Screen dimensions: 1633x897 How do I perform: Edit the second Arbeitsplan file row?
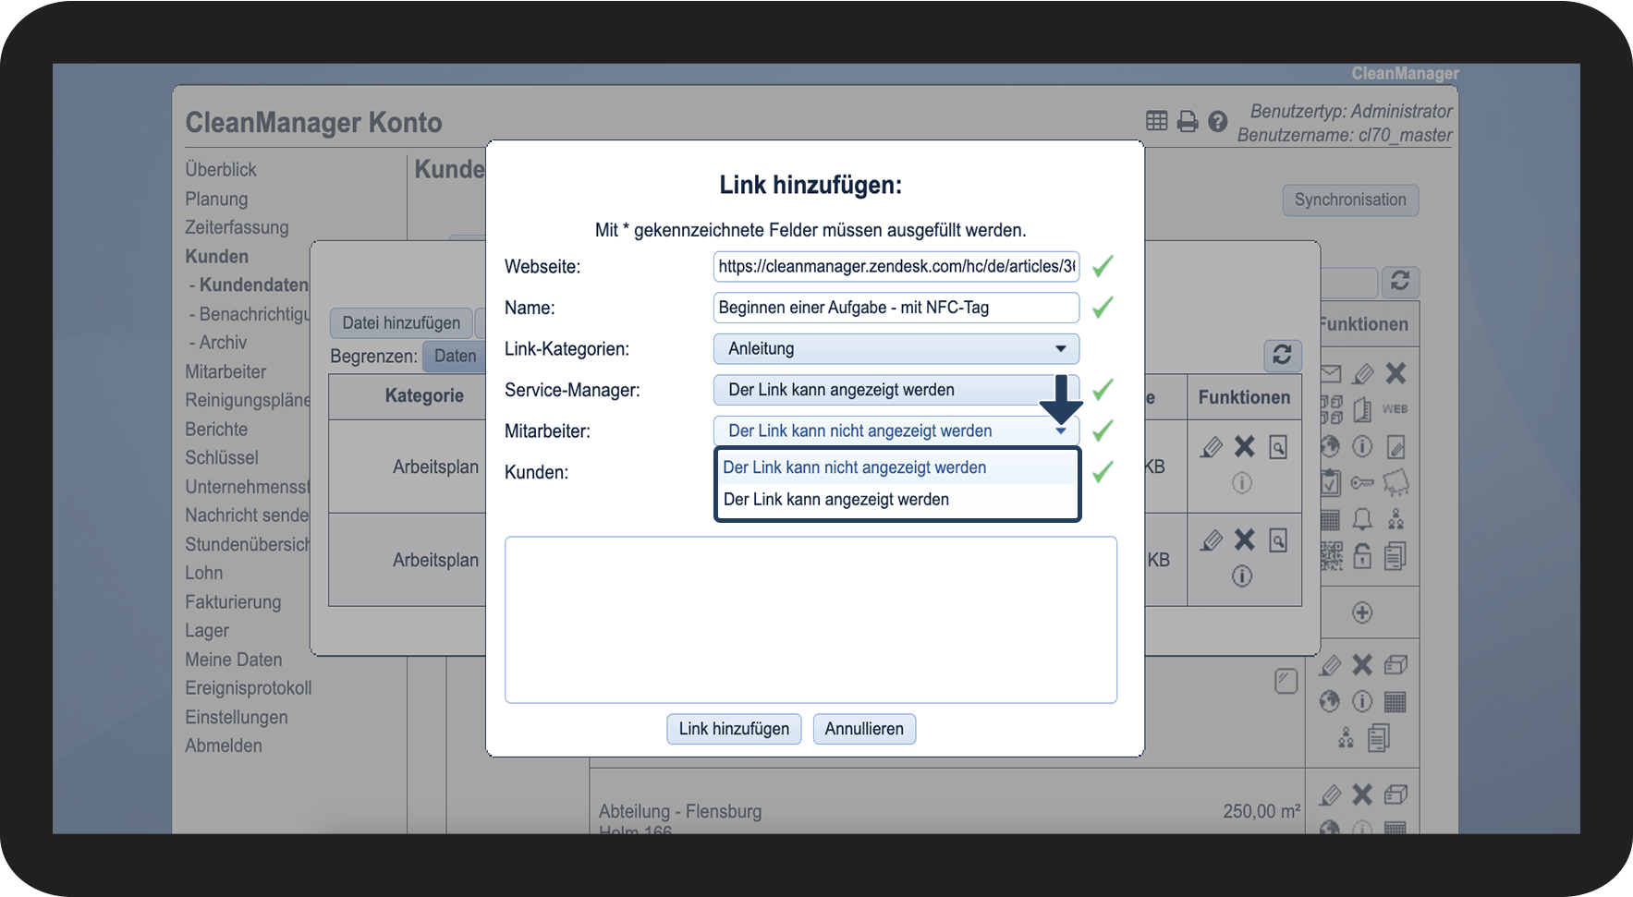tap(1211, 540)
